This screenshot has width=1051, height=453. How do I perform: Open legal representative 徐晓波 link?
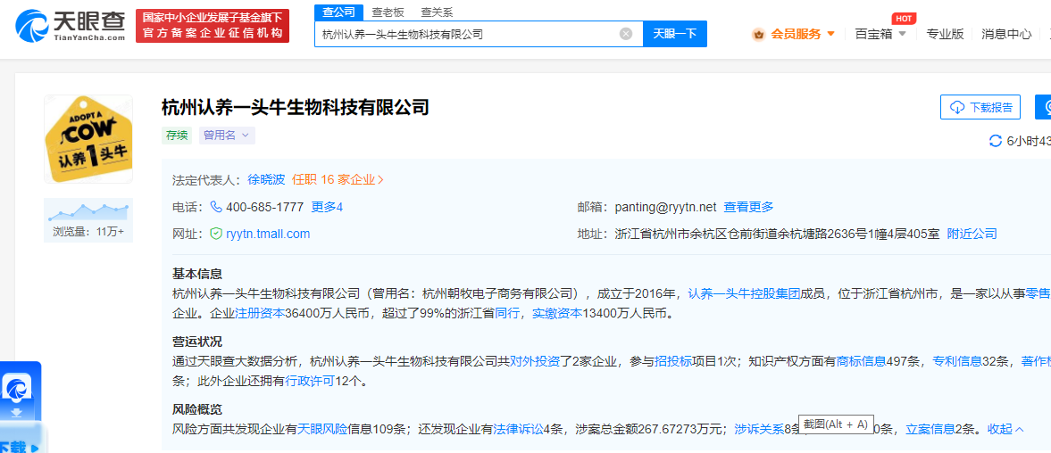point(266,179)
